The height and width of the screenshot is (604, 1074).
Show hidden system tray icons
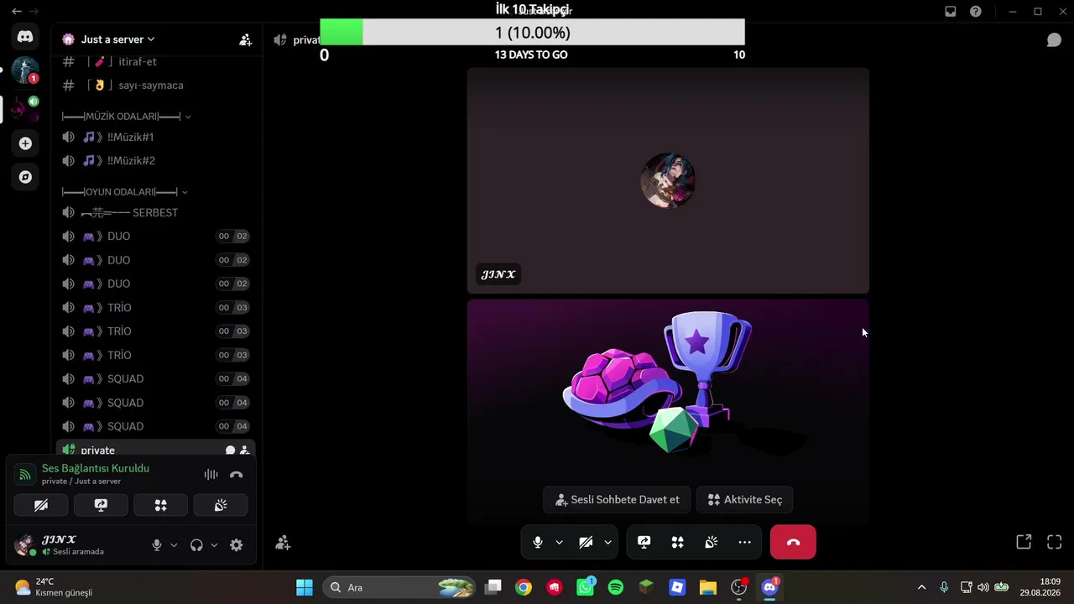point(921,587)
